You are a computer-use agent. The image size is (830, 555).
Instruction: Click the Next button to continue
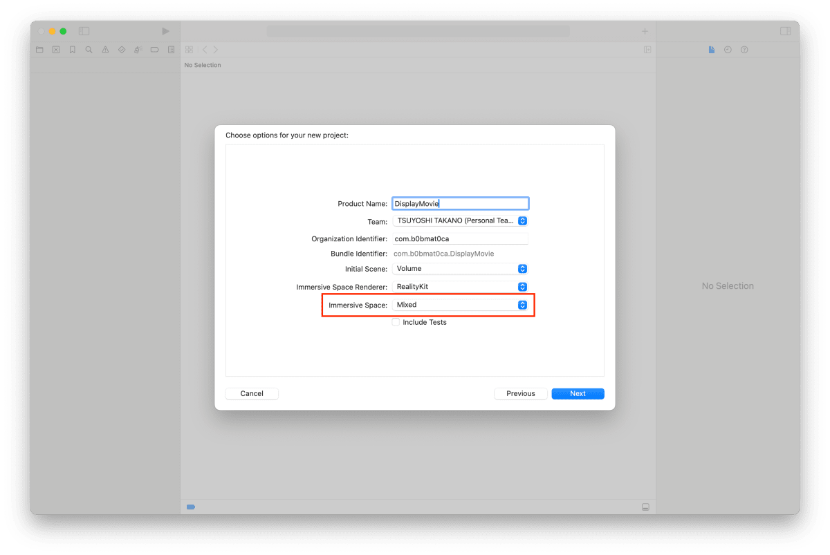click(578, 393)
